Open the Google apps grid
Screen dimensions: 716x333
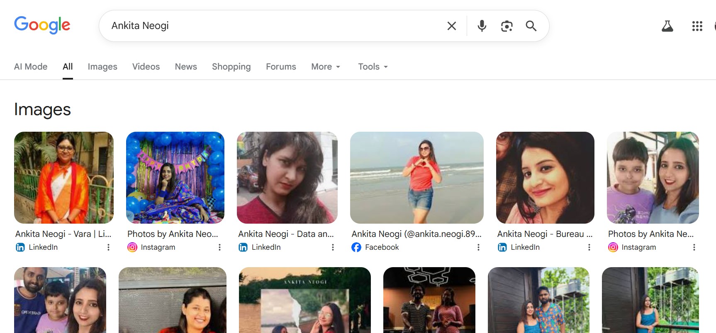point(697,27)
